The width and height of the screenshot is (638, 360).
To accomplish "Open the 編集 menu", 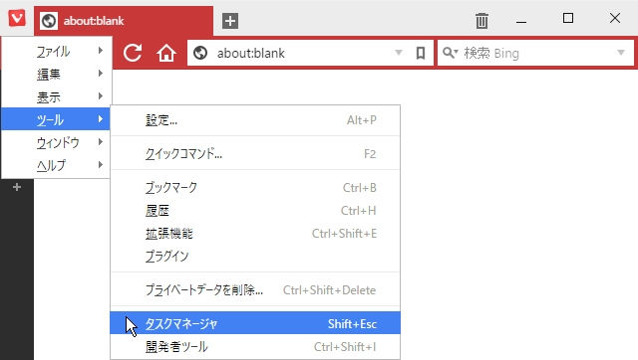I will click(x=56, y=74).
